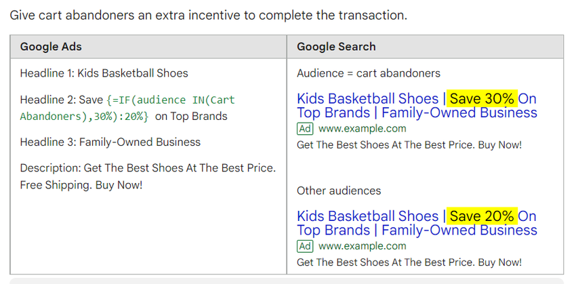Select the "Google Ads" column header
The height and width of the screenshot is (284, 576).
[51, 47]
